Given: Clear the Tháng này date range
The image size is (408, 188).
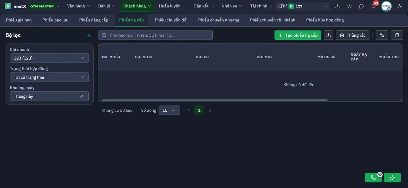Looking at the screenshot, I should [x=82, y=96].
